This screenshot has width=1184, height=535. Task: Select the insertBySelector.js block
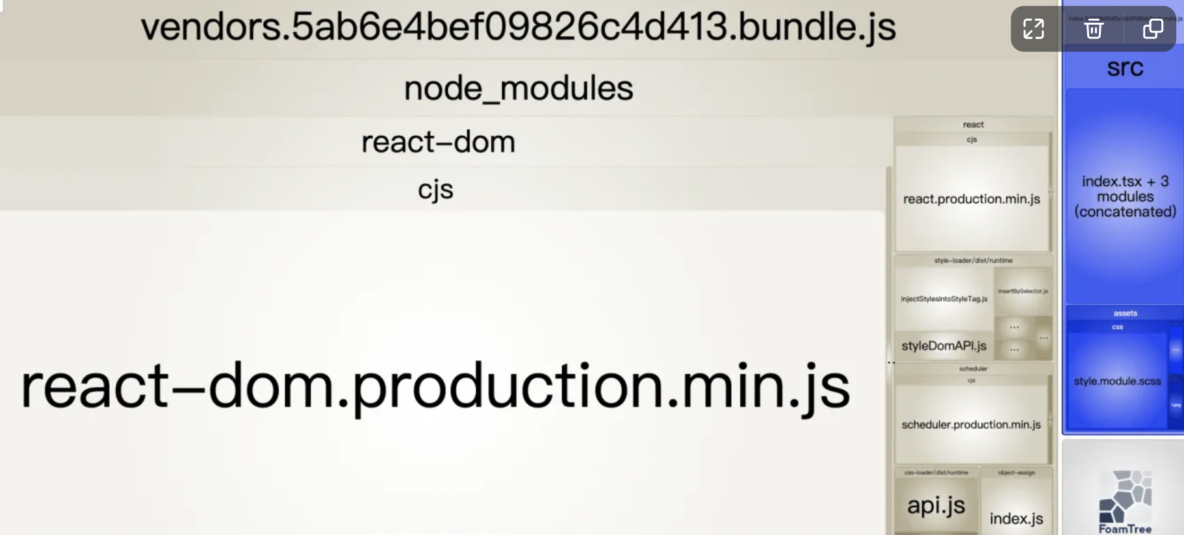[x=1023, y=291]
